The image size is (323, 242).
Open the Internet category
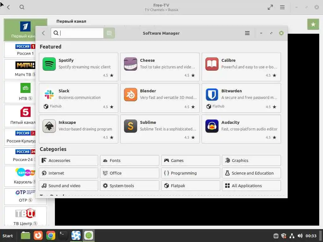(x=68, y=173)
